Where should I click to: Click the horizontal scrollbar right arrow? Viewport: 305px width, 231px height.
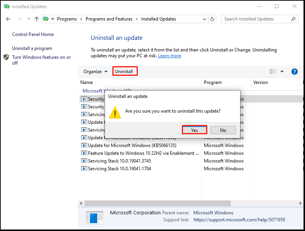(300, 203)
